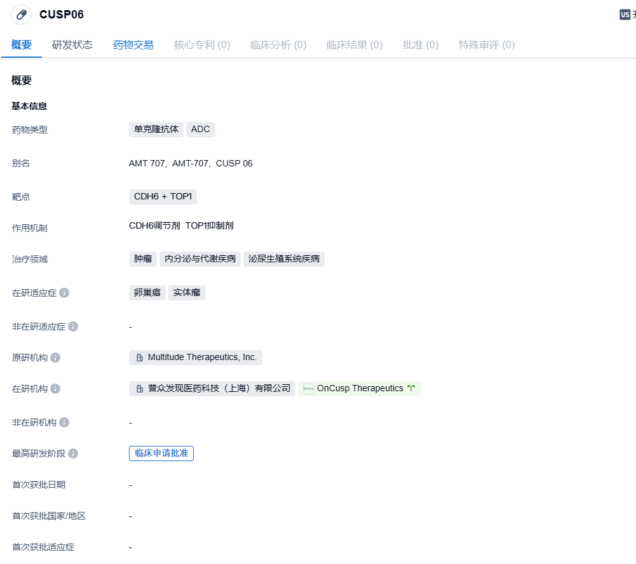Click the 临床申请批准 phase button

pos(161,453)
